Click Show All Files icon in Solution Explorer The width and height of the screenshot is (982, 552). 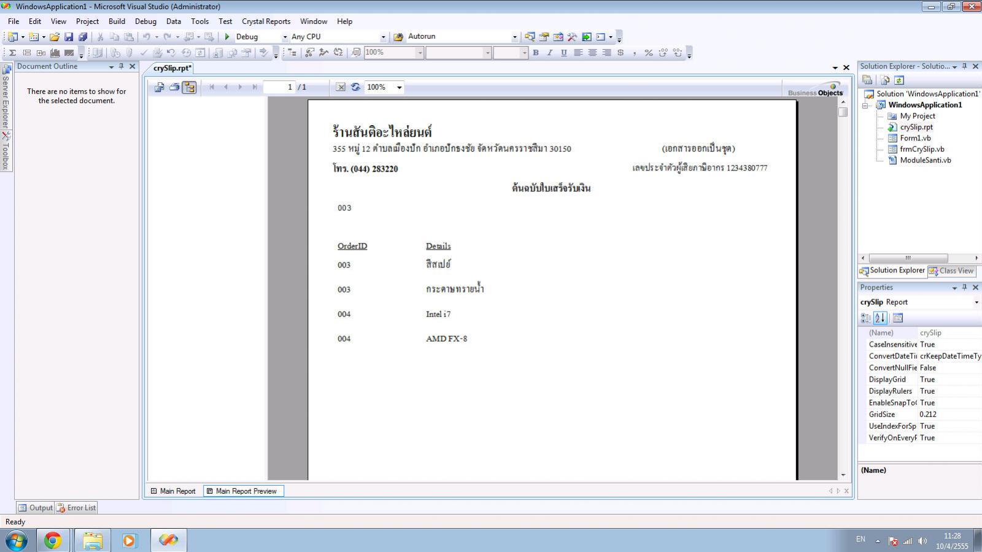pos(885,80)
